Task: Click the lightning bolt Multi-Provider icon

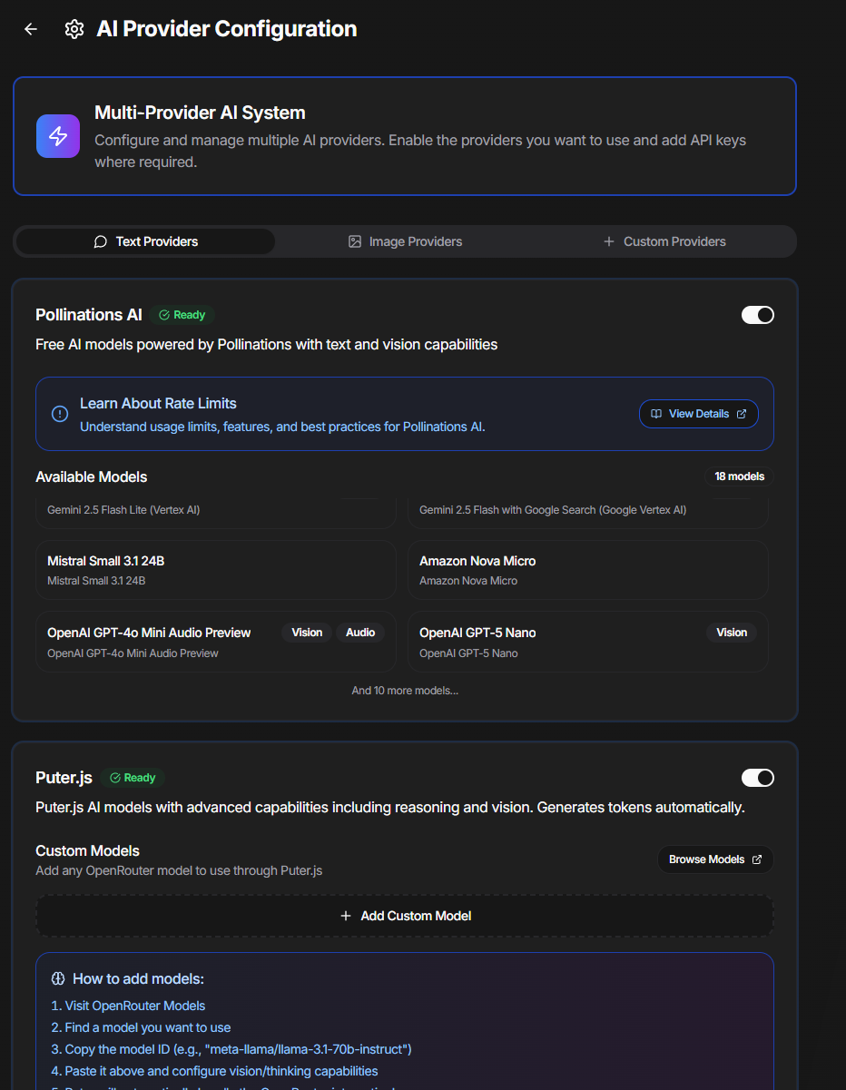Action: click(x=58, y=136)
